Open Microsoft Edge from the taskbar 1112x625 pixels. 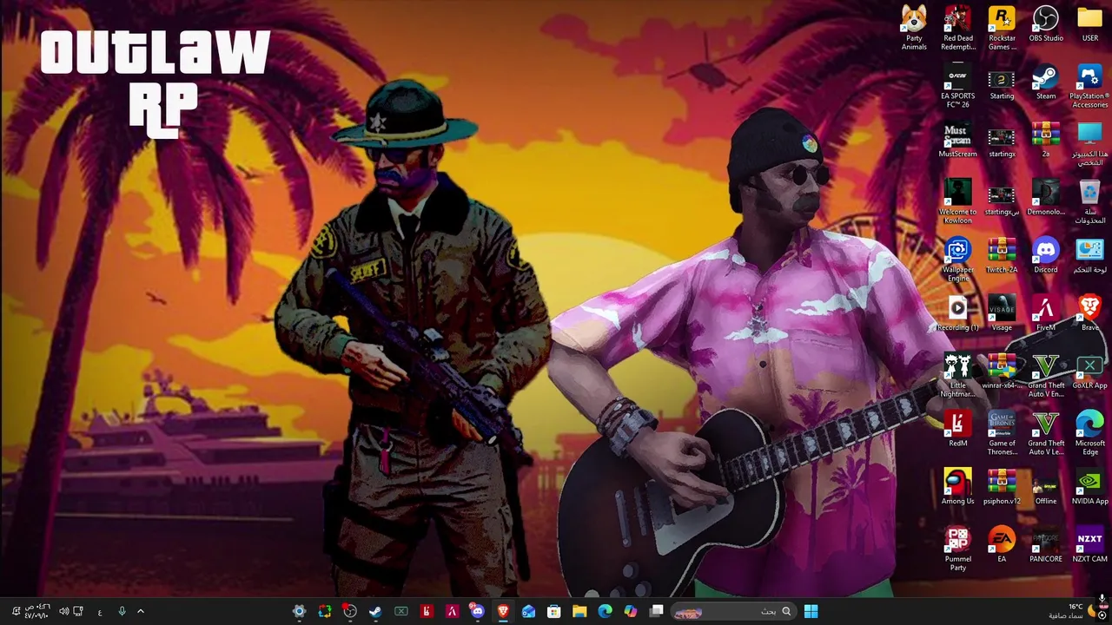pos(605,611)
